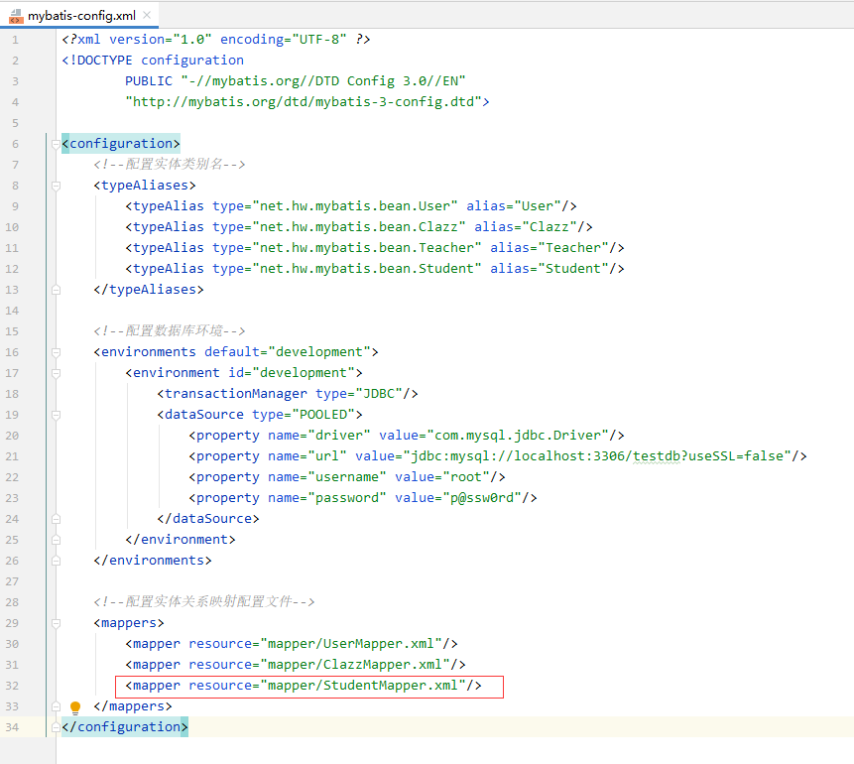This screenshot has width=854, height=764.
Task: Click the typeAlias line with alias "User"
Action: (x=351, y=206)
